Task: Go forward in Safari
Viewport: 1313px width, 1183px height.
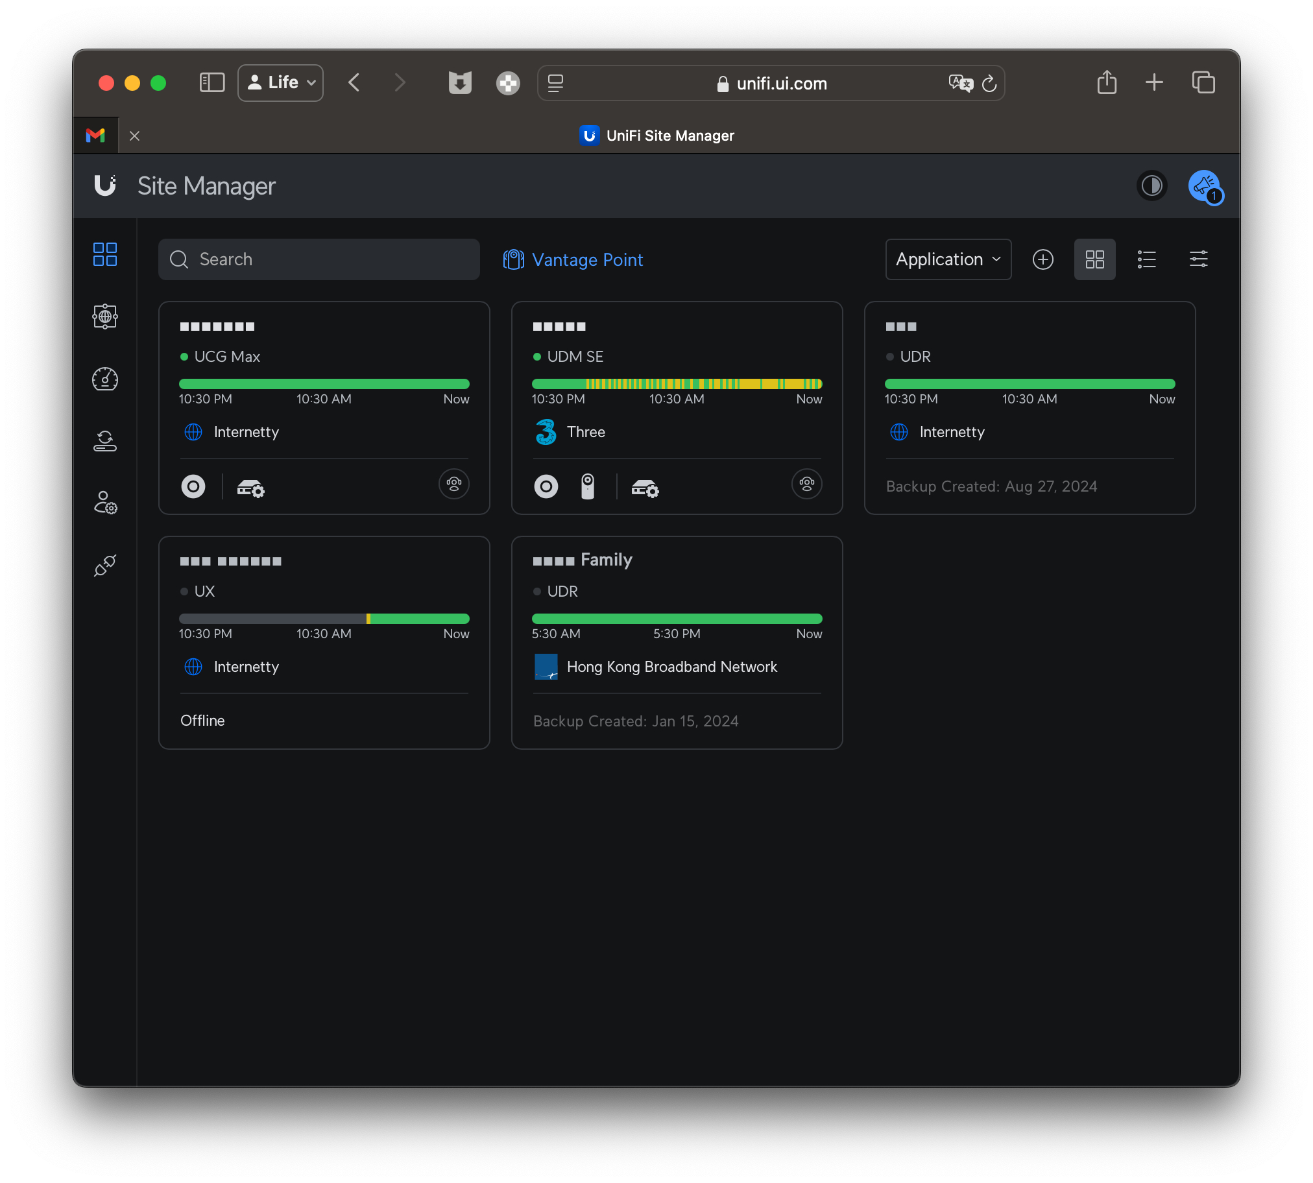Action: [400, 82]
